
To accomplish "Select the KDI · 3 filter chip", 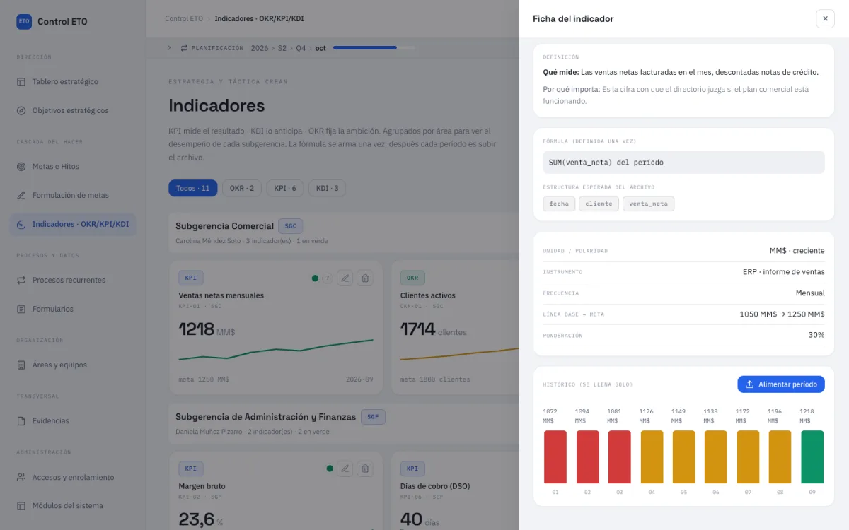I will click(328, 189).
